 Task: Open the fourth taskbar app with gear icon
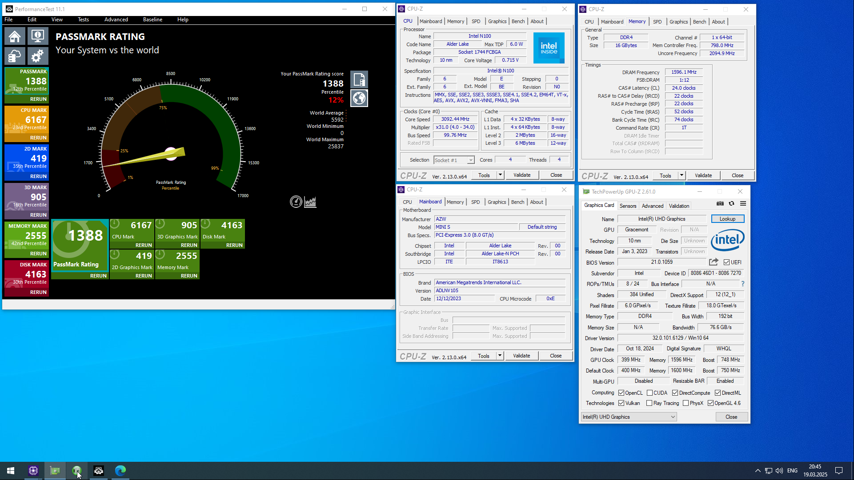(99, 471)
